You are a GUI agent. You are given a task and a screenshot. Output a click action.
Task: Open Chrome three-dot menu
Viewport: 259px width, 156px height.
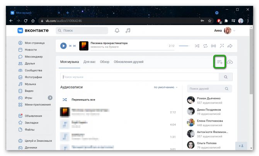(248, 21)
